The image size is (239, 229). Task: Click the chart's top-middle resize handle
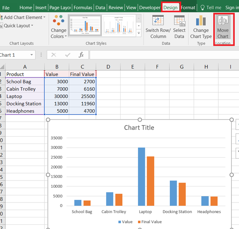[140, 120]
